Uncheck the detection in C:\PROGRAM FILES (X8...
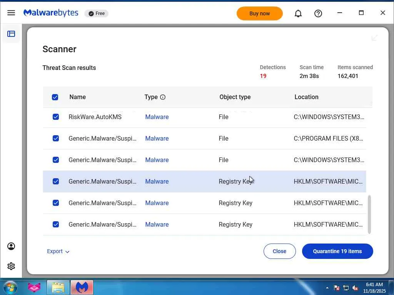This screenshot has width=394, height=295. click(x=56, y=138)
